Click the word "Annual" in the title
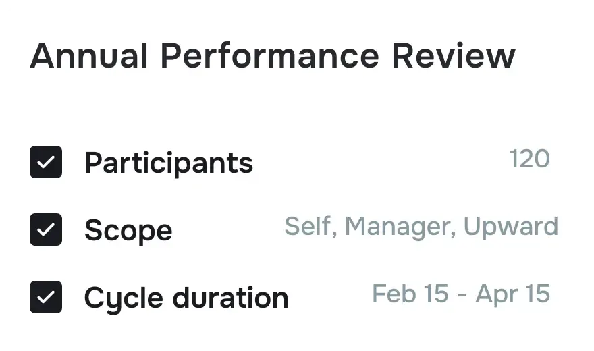Screen dimensions: 594x351 pyautogui.click(x=88, y=55)
